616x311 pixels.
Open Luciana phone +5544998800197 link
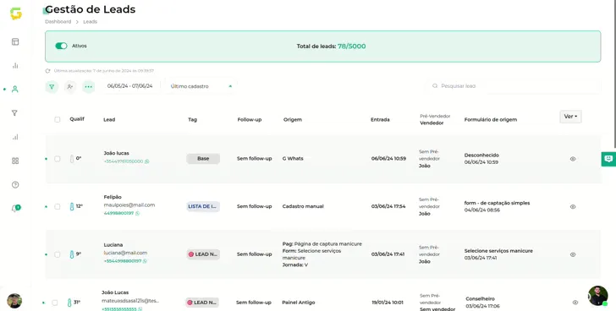pos(123,261)
